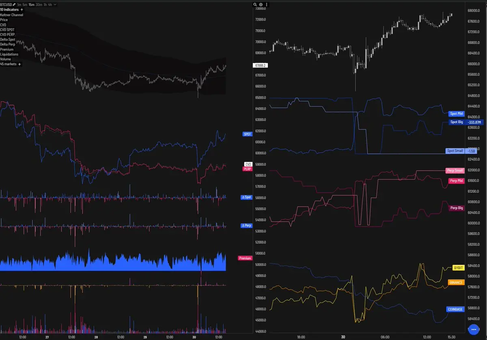Select the Premium indicator in list
487x340 pixels.
tap(6, 49)
